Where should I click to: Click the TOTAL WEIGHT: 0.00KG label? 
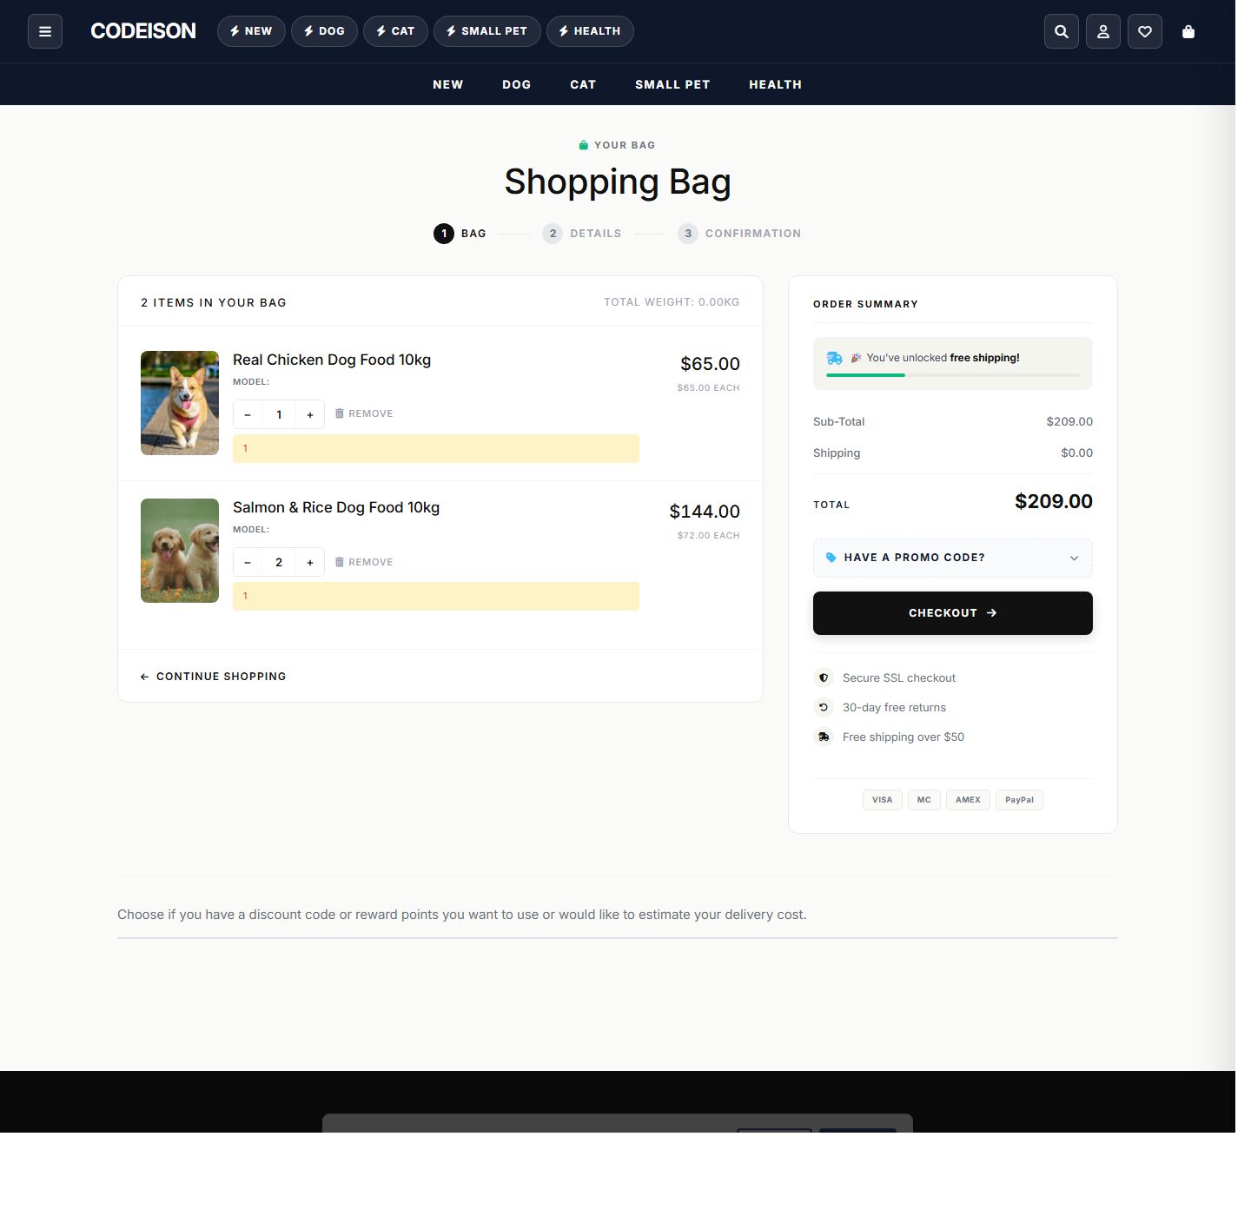click(x=672, y=302)
